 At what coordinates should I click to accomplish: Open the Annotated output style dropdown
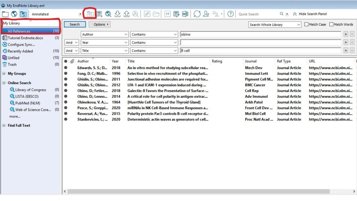tap(80, 14)
